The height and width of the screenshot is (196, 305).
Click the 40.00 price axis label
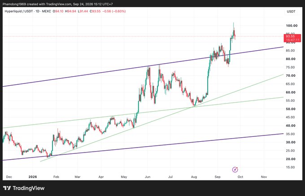(x=291, y=126)
